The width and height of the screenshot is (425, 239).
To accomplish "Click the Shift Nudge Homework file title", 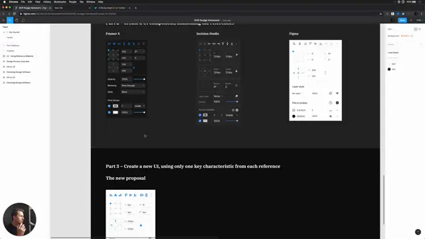I will [207, 21].
